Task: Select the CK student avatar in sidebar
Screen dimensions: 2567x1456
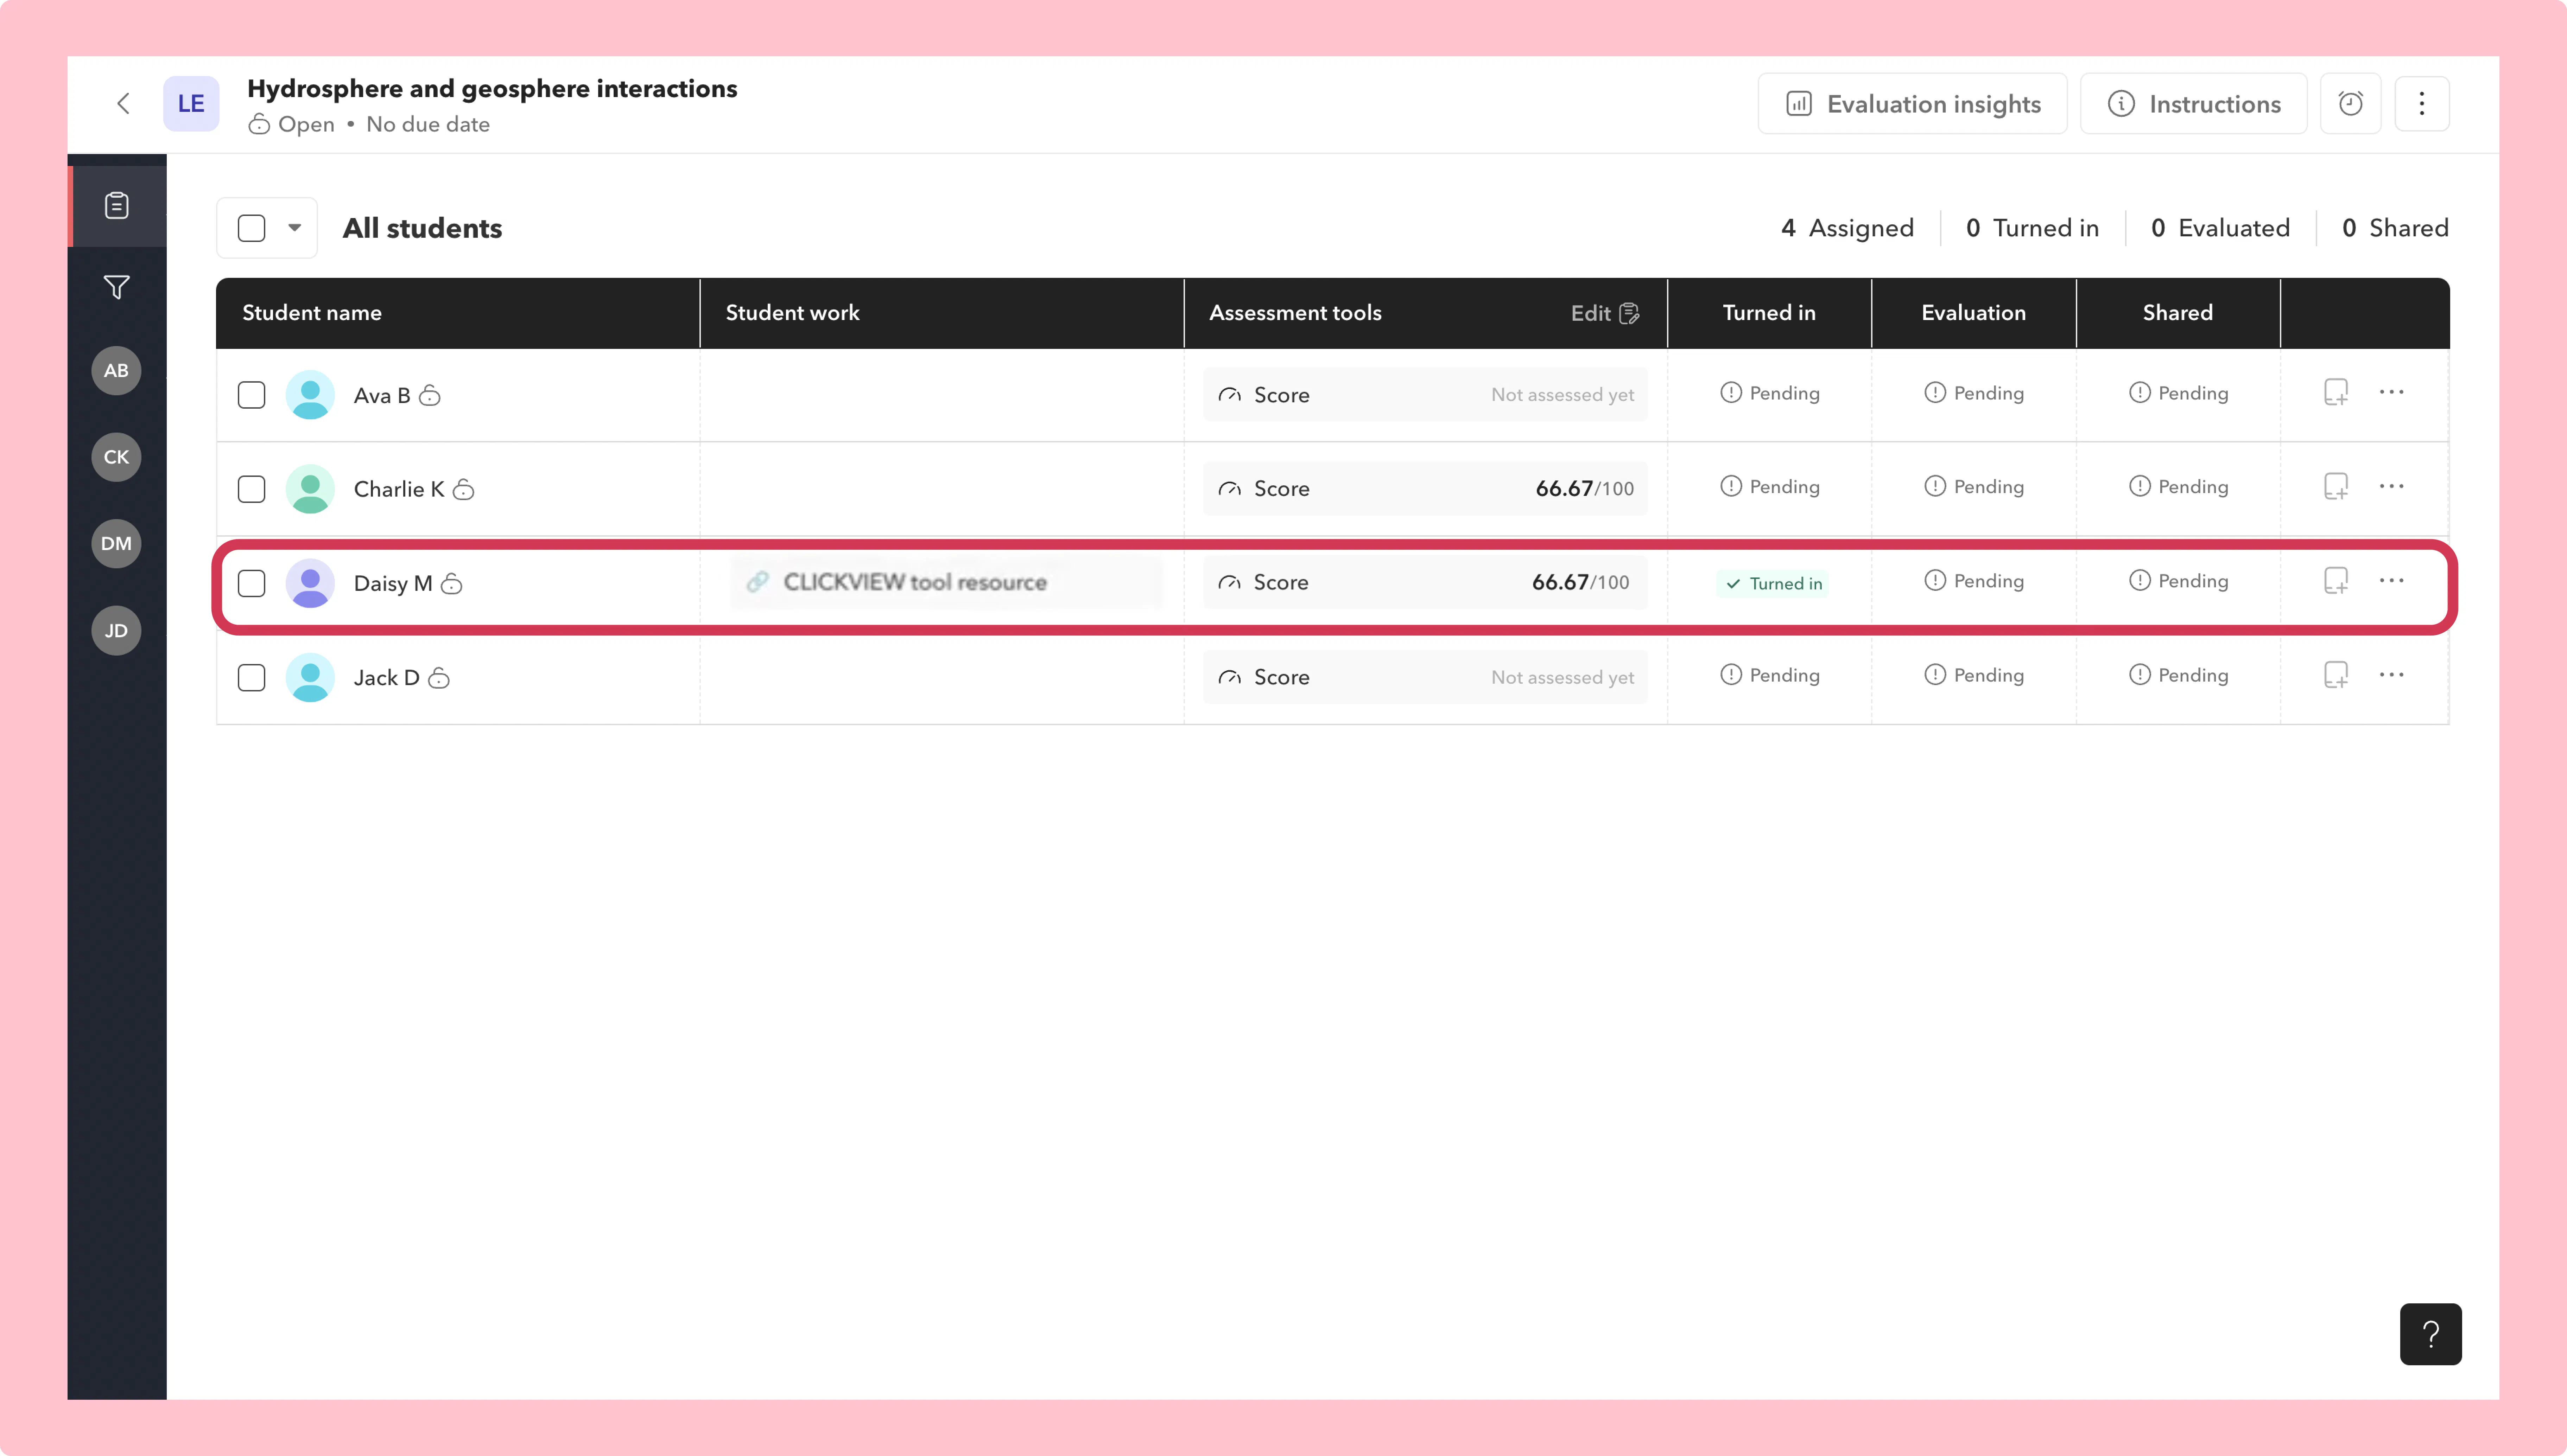Action: click(x=116, y=457)
